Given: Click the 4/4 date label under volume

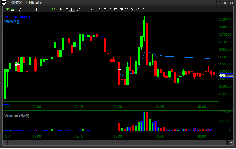Looking at the screenshot, I should click(x=7, y=136).
